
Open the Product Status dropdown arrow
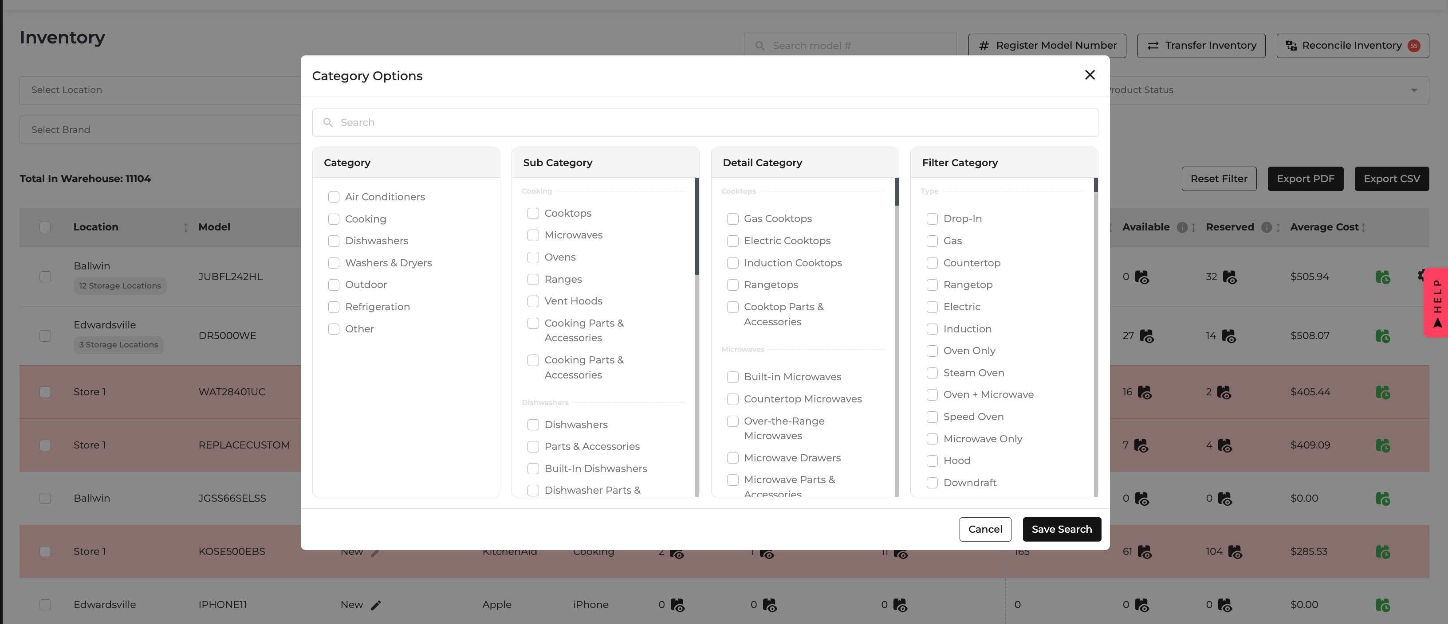click(x=1414, y=90)
